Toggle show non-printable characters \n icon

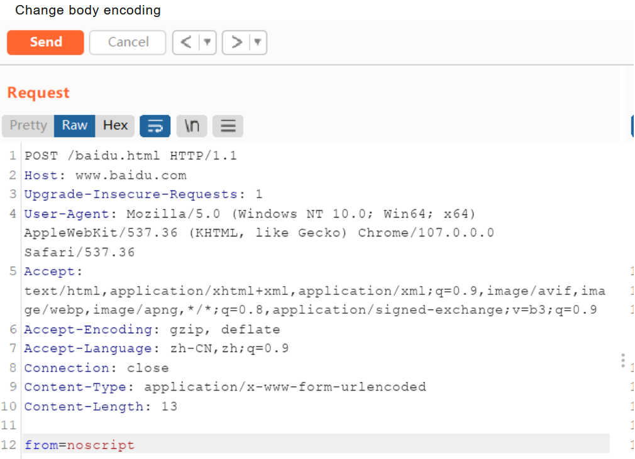(x=192, y=126)
